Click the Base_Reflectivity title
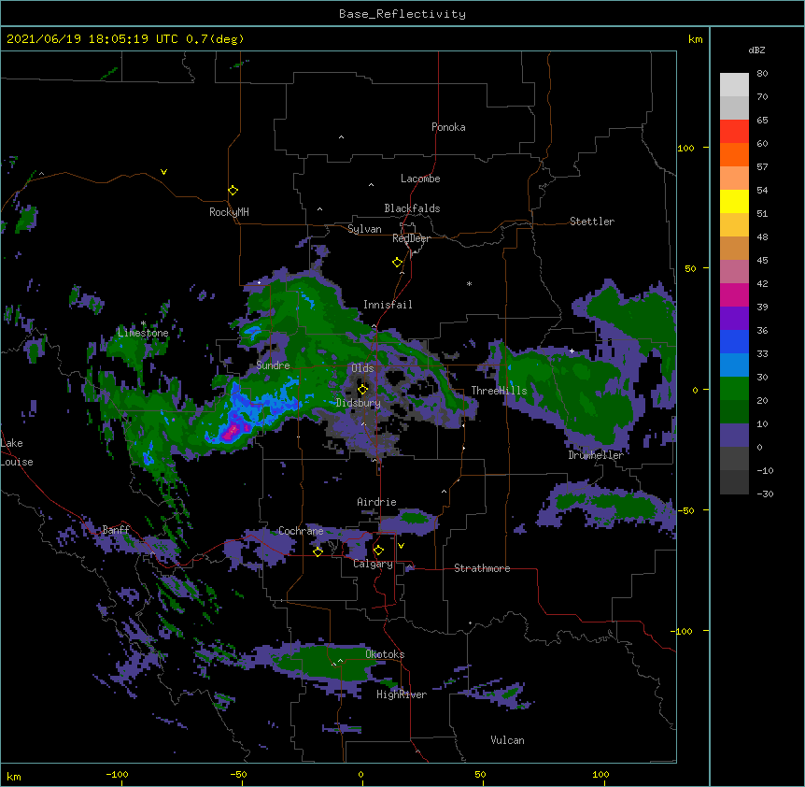The height and width of the screenshot is (787, 805). pos(402,14)
